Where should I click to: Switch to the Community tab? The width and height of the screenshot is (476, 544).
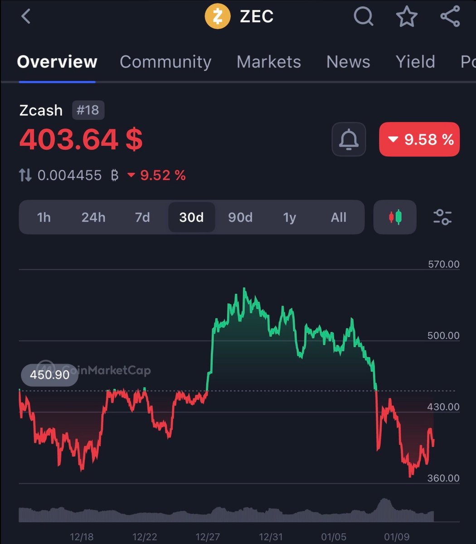165,62
